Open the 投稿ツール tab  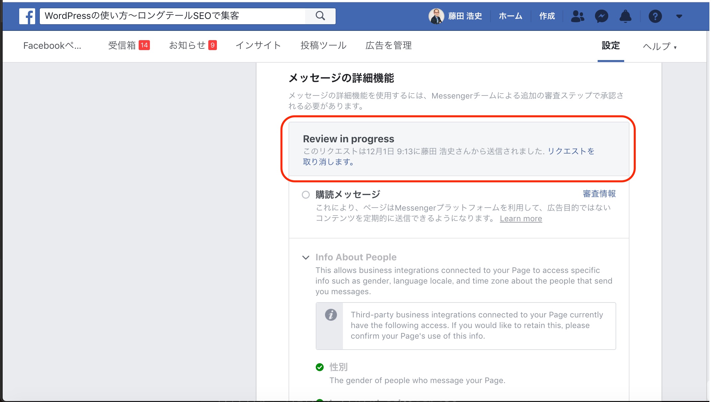click(323, 45)
